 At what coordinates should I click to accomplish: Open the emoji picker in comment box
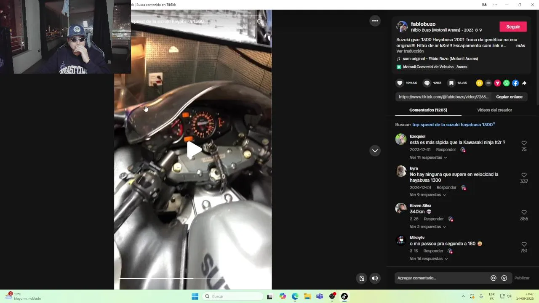point(504,278)
